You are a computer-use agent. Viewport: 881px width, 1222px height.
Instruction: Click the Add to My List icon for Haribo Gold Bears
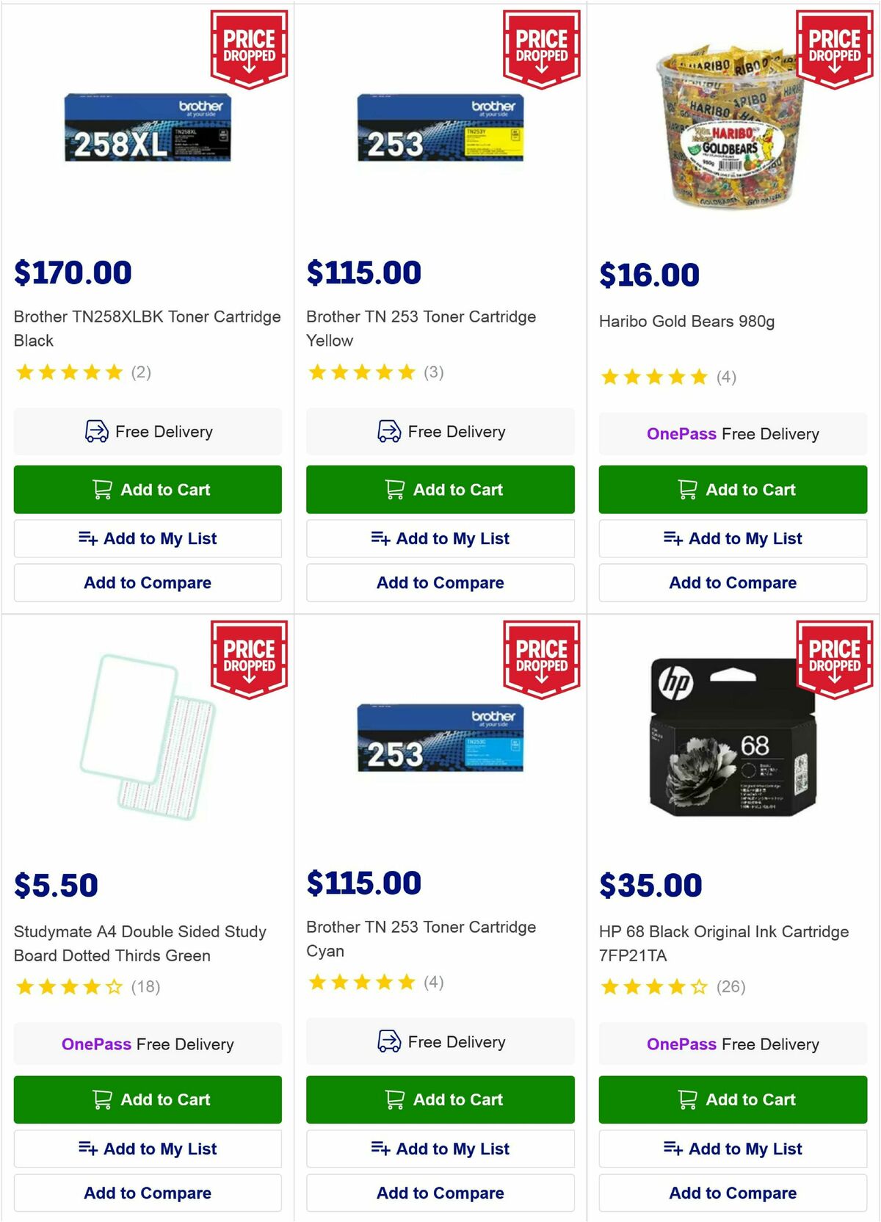pos(675,538)
